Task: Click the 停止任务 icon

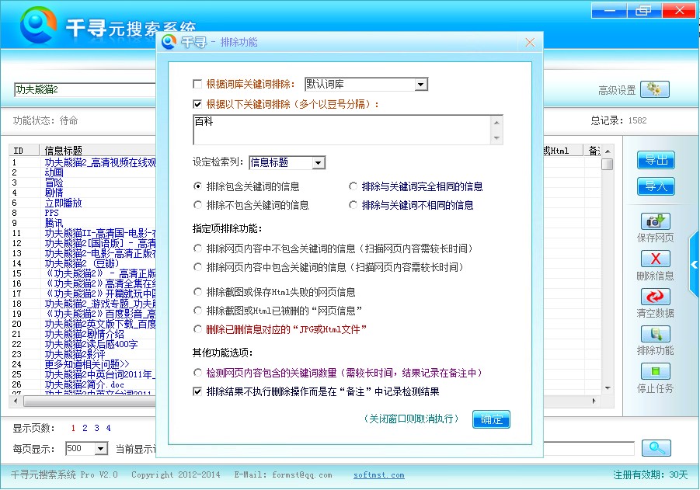Action: point(656,371)
